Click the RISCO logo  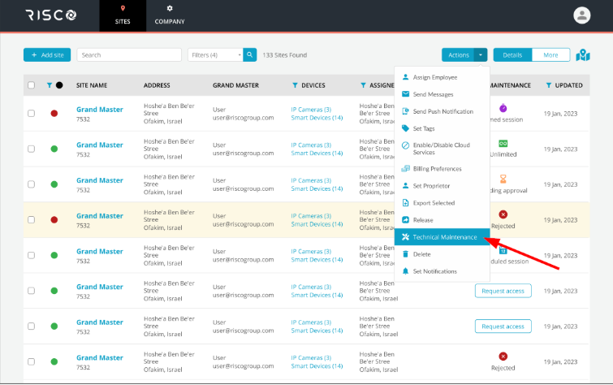[50, 15]
